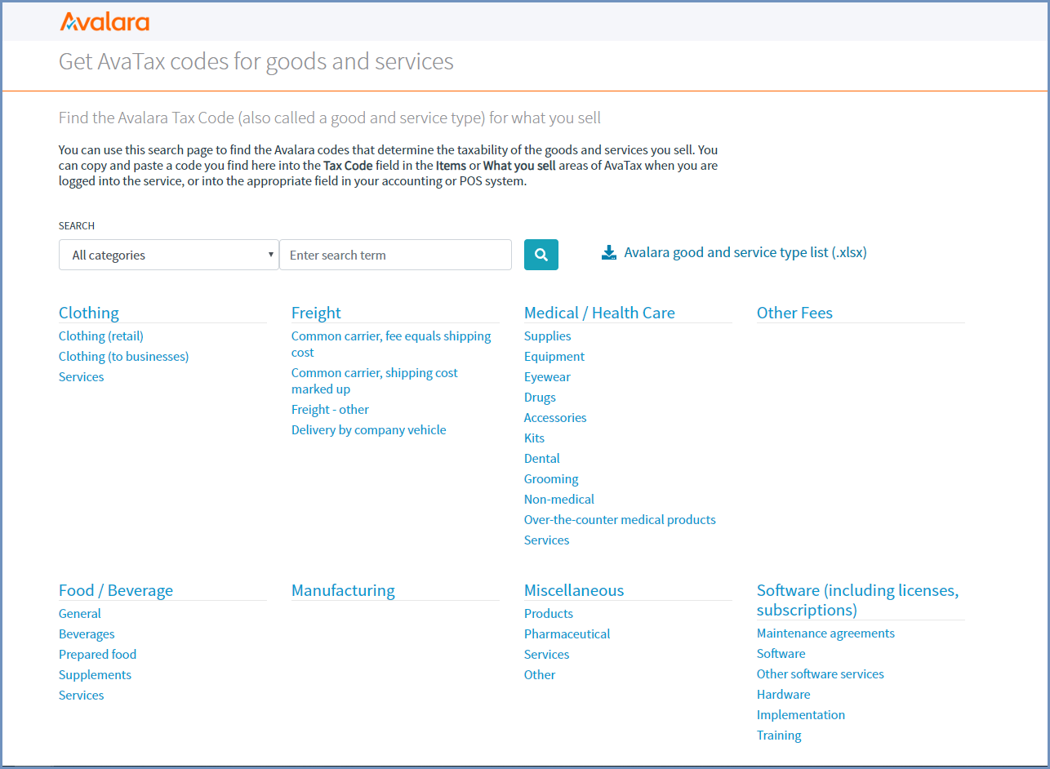The height and width of the screenshot is (769, 1050).
Task: Select the Equipment link
Action: pyautogui.click(x=554, y=357)
